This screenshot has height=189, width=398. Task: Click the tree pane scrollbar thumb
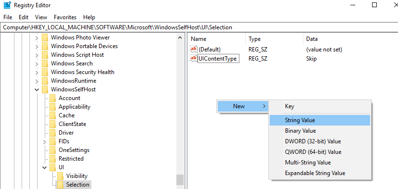pos(180,180)
